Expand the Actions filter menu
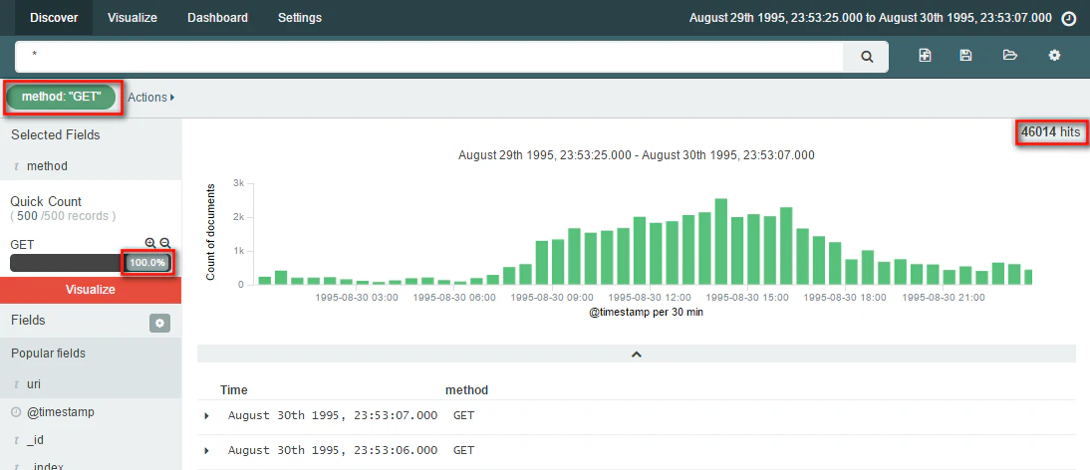 click(150, 98)
